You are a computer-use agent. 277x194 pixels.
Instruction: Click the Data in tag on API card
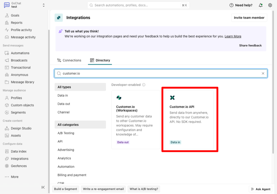point(175,142)
